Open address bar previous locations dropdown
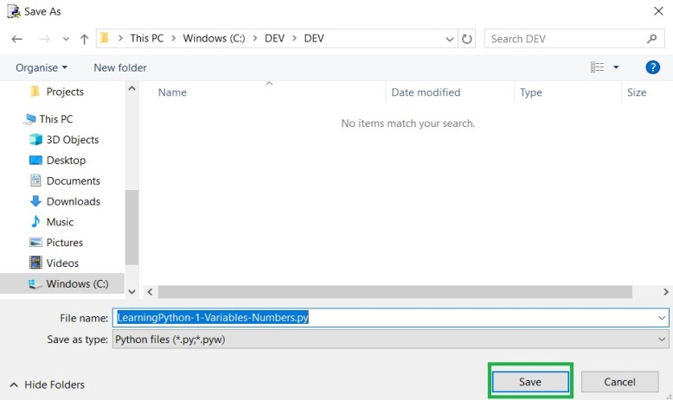This screenshot has width=673, height=400. (x=449, y=39)
